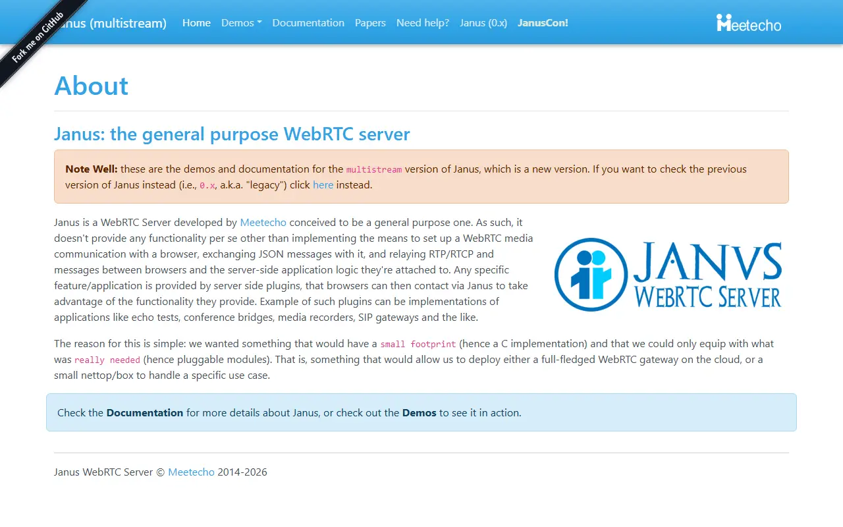Go to the Home nav item
This screenshot has height=527, width=843.
click(x=196, y=23)
